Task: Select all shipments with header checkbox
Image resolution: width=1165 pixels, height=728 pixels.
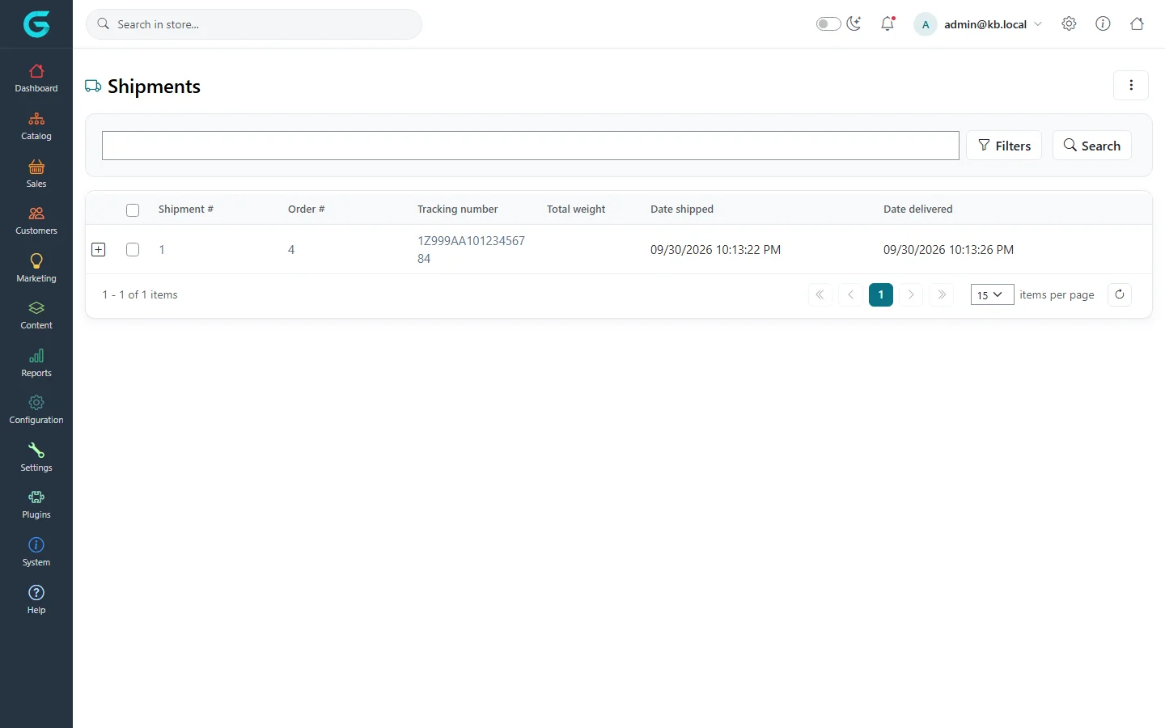Action: (133, 210)
